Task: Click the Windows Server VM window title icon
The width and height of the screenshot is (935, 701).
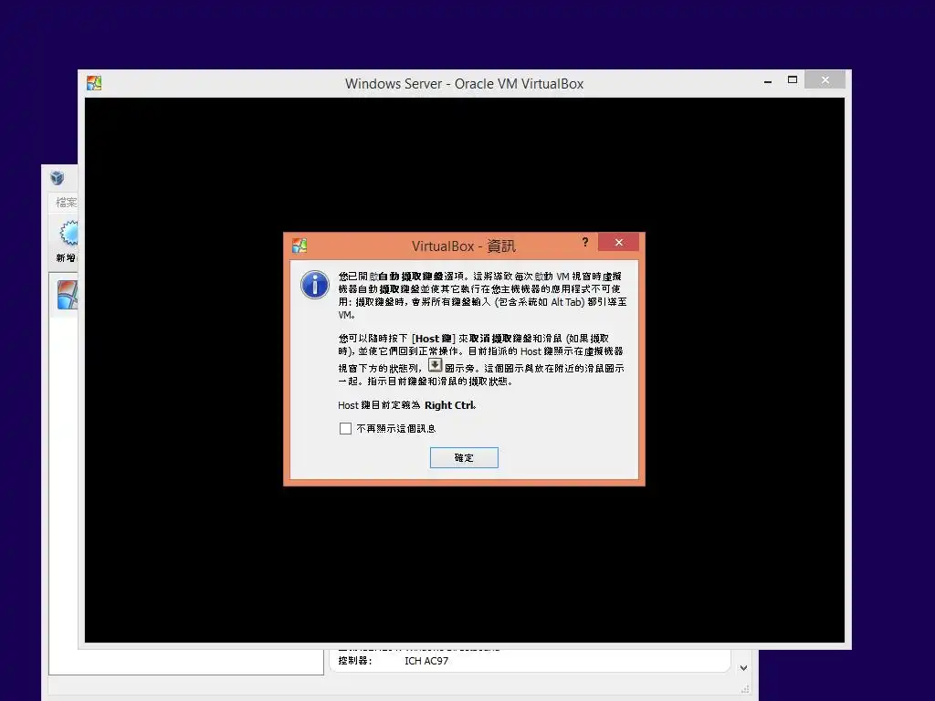Action: (94, 83)
